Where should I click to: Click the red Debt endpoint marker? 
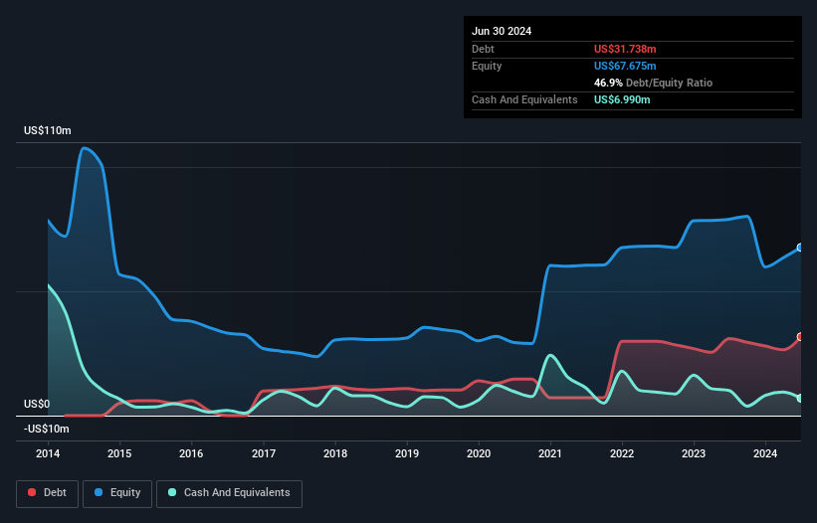(x=800, y=337)
